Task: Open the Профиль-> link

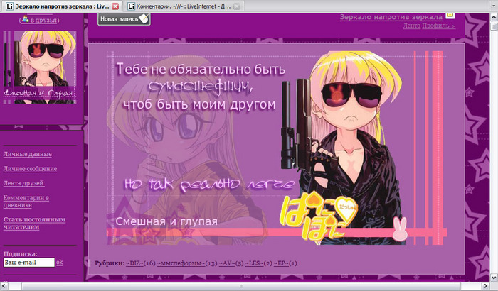Action: [438, 26]
